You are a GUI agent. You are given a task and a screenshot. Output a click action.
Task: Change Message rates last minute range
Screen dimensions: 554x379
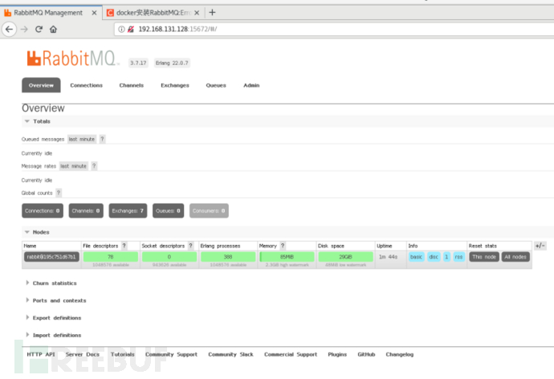[x=73, y=166]
